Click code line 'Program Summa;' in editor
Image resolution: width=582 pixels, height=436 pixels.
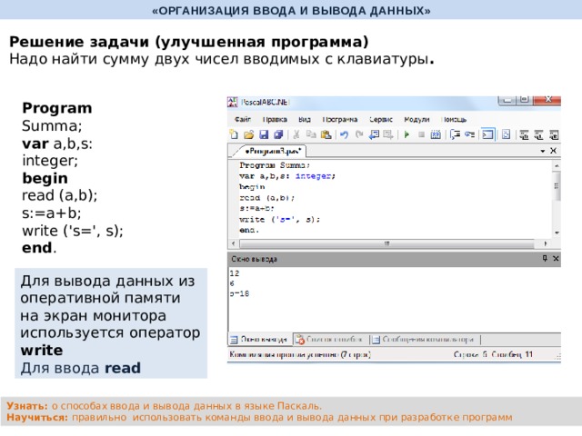point(275,165)
